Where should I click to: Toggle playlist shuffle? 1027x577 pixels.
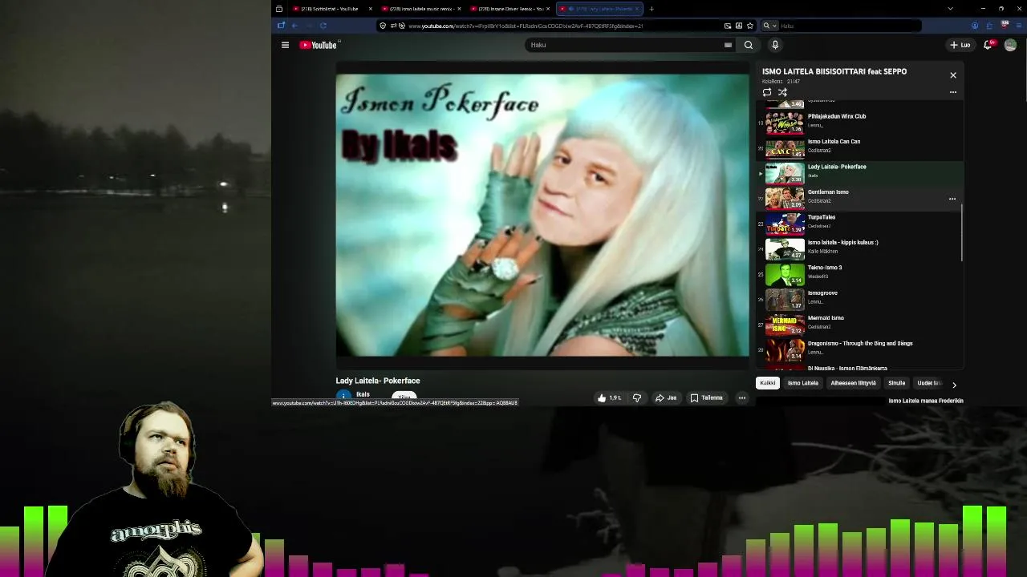tap(782, 92)
